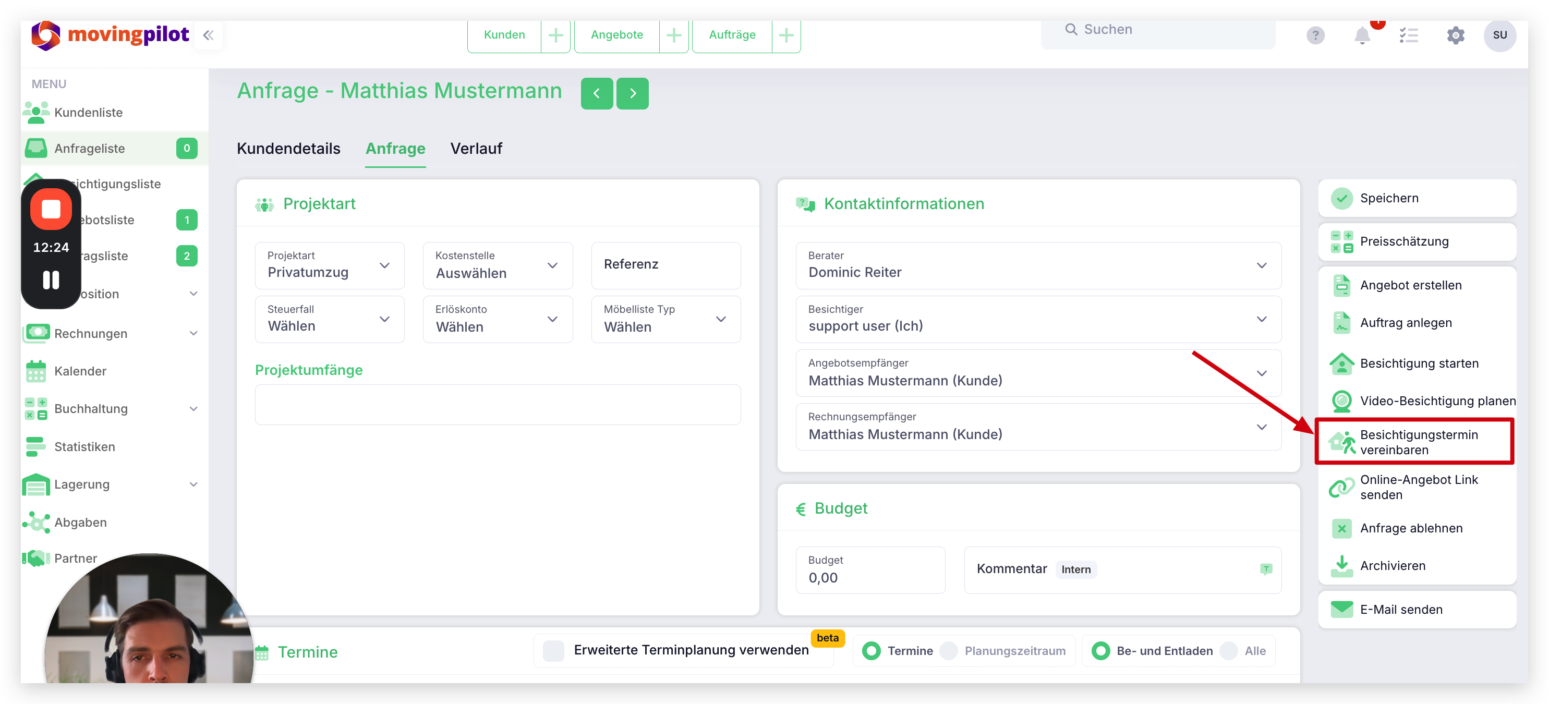Screen dimensions: 1549x704
Task: Click the Online-Angebot Link chain icon
Action: point(1341,488)
